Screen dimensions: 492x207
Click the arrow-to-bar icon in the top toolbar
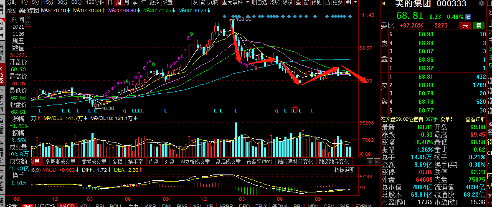point(348,2)
